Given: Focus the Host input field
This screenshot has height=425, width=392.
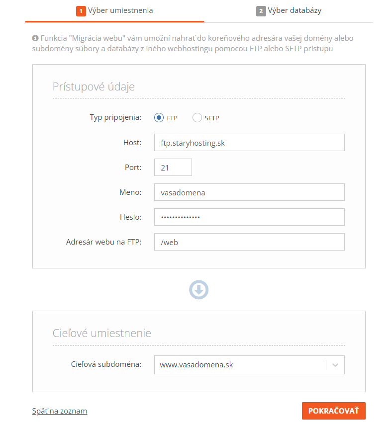Looking at the screenshot, I should [x=249, y=143].
